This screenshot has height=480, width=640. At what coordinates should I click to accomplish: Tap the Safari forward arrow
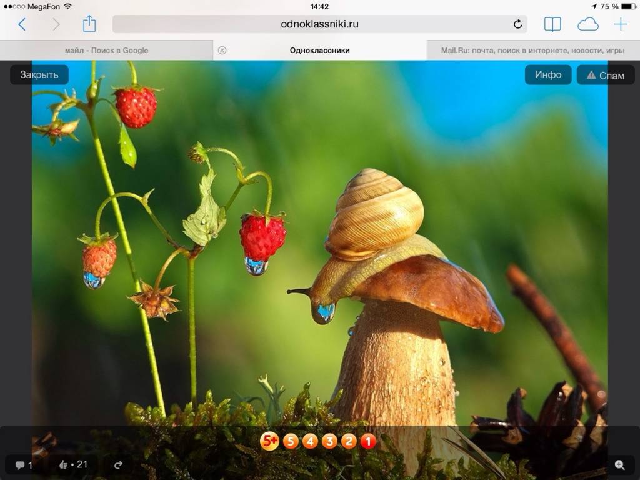click(56, 24)
